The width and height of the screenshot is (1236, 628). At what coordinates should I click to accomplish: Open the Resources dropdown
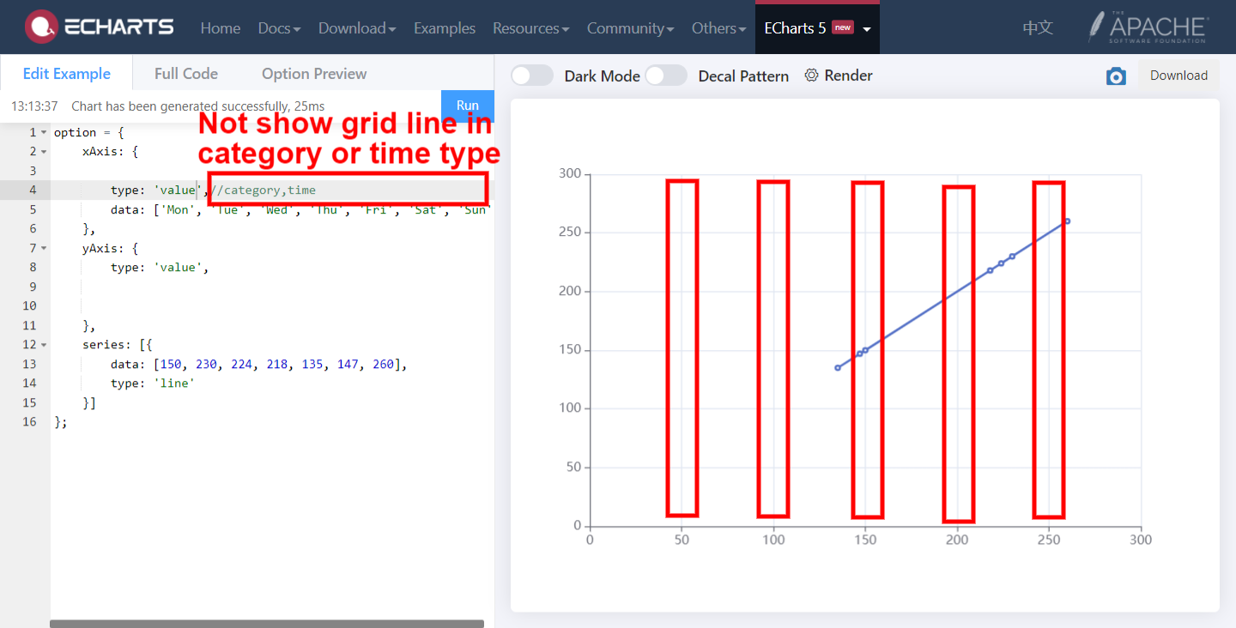click(x=530, y=27)
